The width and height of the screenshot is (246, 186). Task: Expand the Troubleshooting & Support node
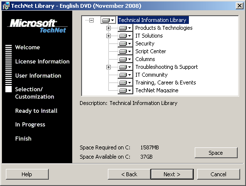tap(108, 67)
